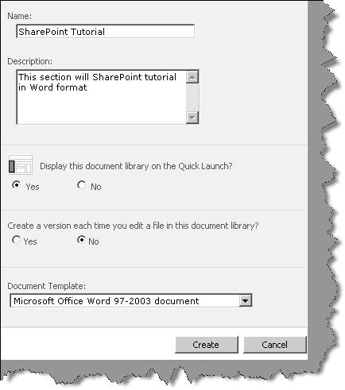Click the Quick Launch page layout icon
Screen dimensions: 345x390
coord(21,165)
